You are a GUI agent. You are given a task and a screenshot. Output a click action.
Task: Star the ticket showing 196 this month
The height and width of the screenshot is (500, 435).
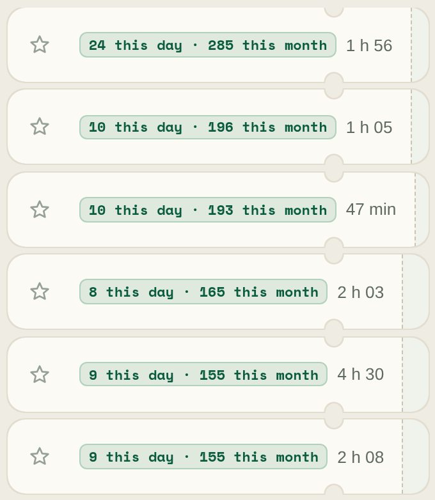pyautogui.click(x=40, y=127)
